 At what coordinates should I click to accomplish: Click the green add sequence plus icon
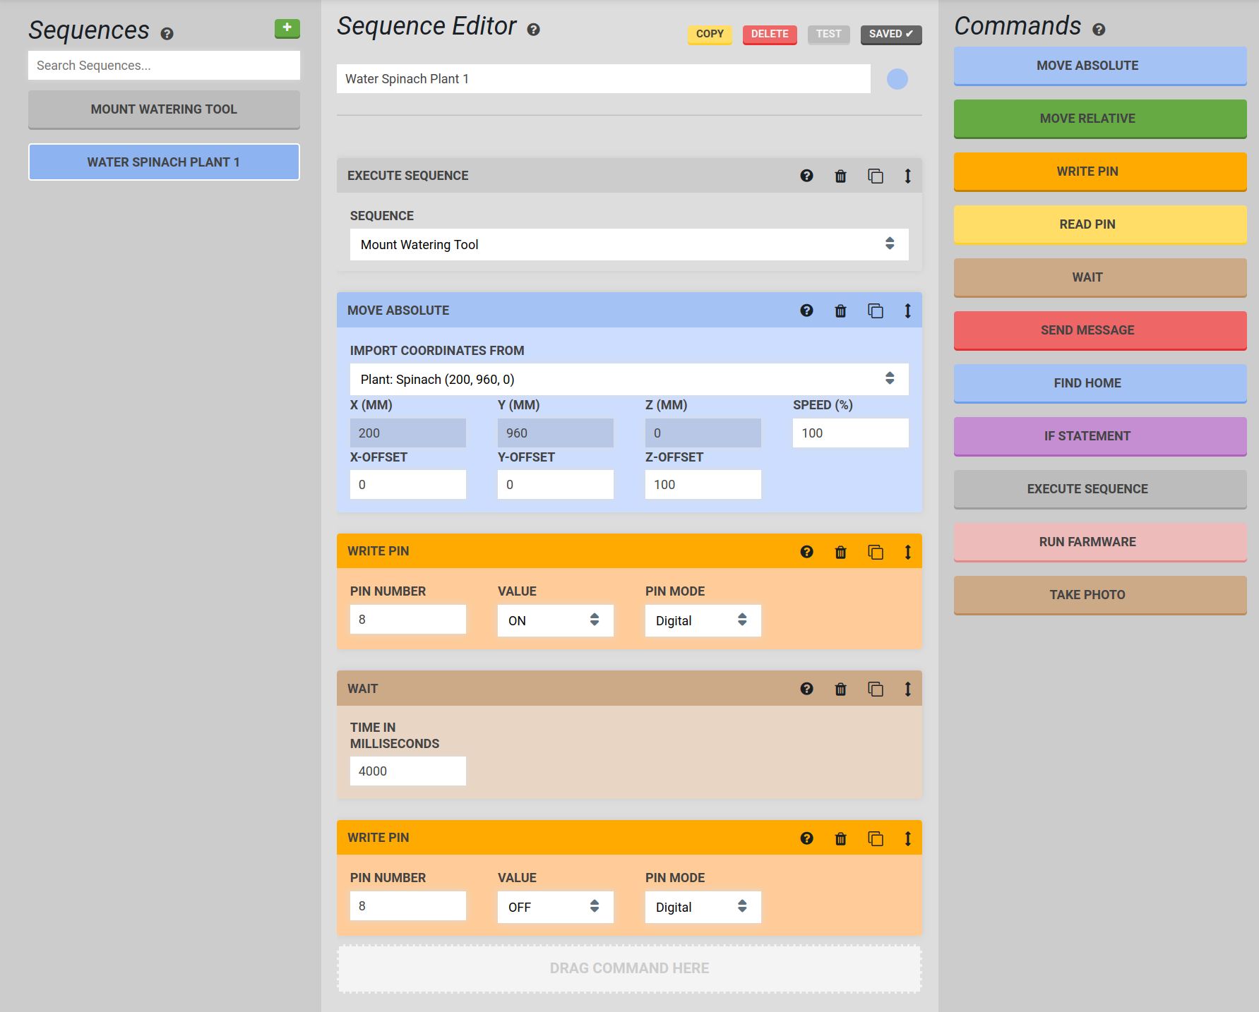click(x=287, y=28)
